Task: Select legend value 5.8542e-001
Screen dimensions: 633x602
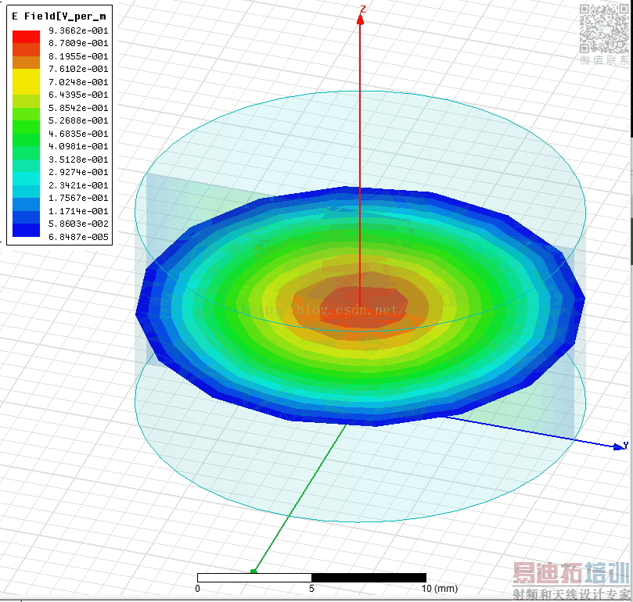Action: click(78, 108)
